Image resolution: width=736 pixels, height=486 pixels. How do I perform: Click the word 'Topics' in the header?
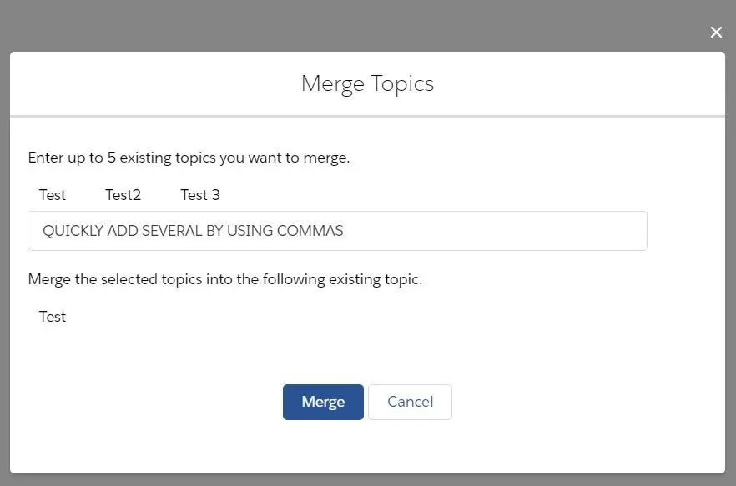402,84
